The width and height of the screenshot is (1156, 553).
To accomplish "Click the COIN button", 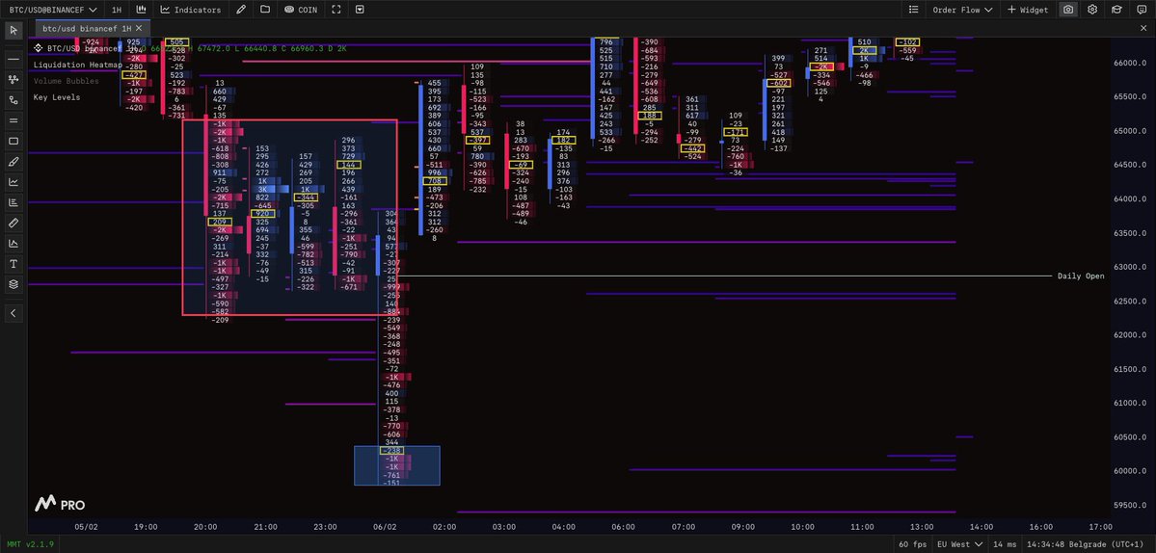I will 301,10.
